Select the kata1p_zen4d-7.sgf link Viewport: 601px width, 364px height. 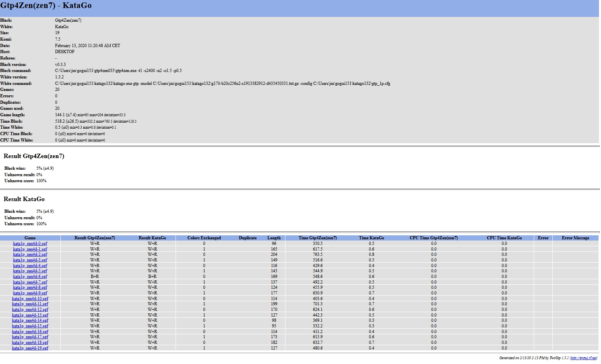pos(30,282)
